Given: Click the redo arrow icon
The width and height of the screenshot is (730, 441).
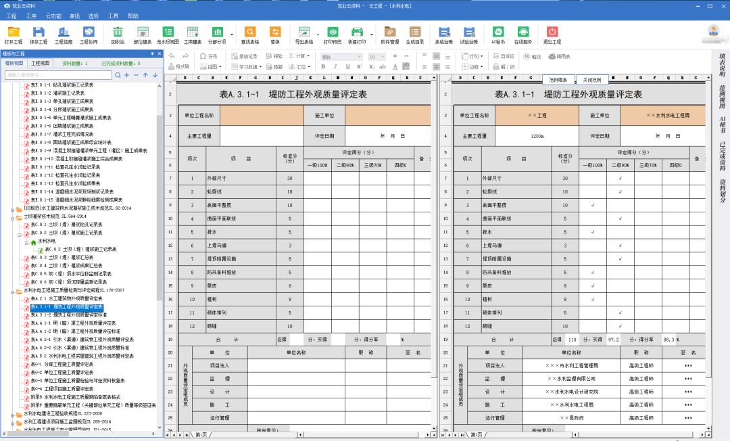Looking at the screenshot, I should (x=186, y=56).
